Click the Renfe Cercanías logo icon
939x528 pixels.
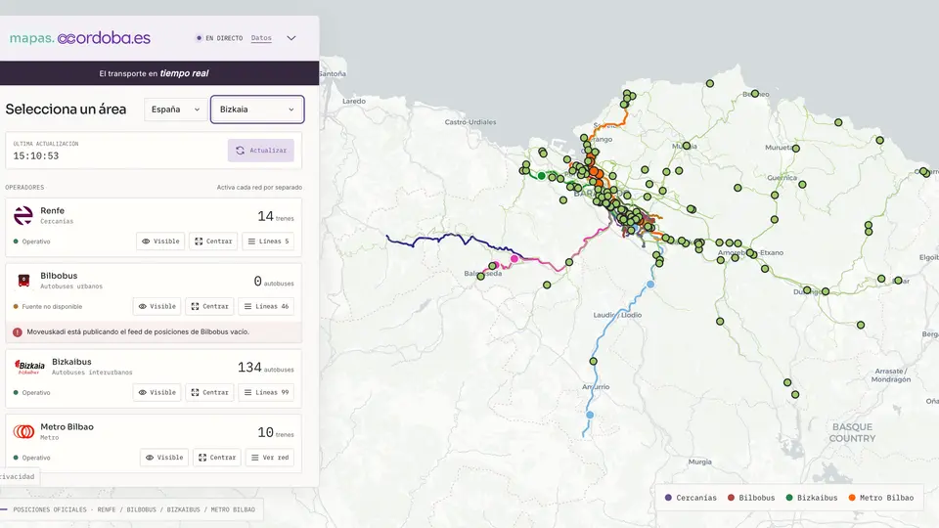[23, 215]
